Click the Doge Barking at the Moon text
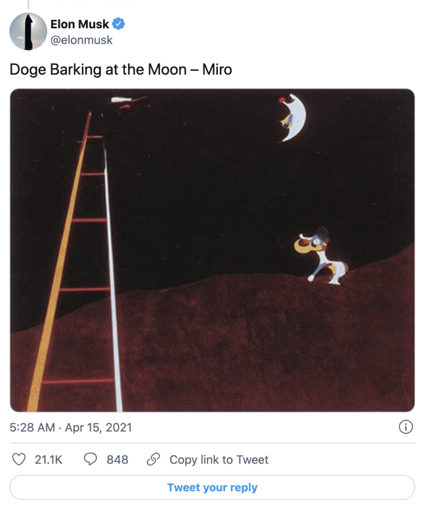The height and width of the screenshot is (507, 424). point(98,69)
